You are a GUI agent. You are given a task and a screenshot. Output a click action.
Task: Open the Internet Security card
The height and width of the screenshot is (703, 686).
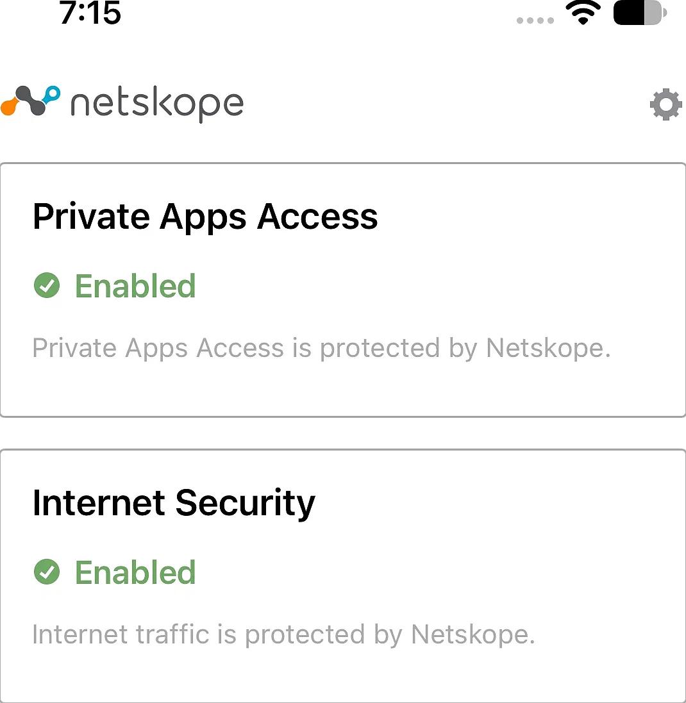(343, 575)
